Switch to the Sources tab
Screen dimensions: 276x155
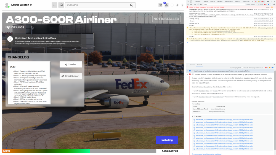(213, 1)
